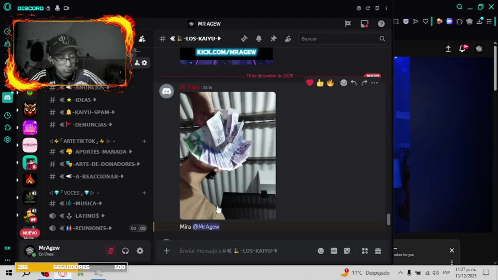
Task: Forward the message arrow icon
Action: pos(364,82)
